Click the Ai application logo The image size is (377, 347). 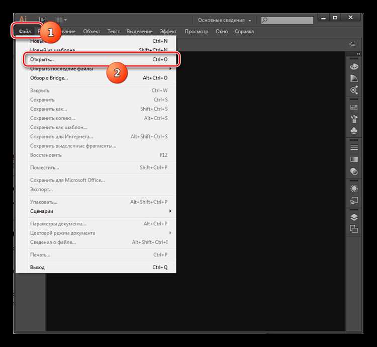pyautogui.click(x=23, y=19)
